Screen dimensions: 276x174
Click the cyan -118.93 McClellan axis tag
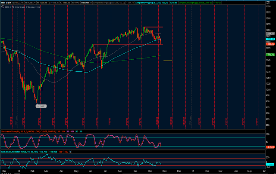(270, 165)
